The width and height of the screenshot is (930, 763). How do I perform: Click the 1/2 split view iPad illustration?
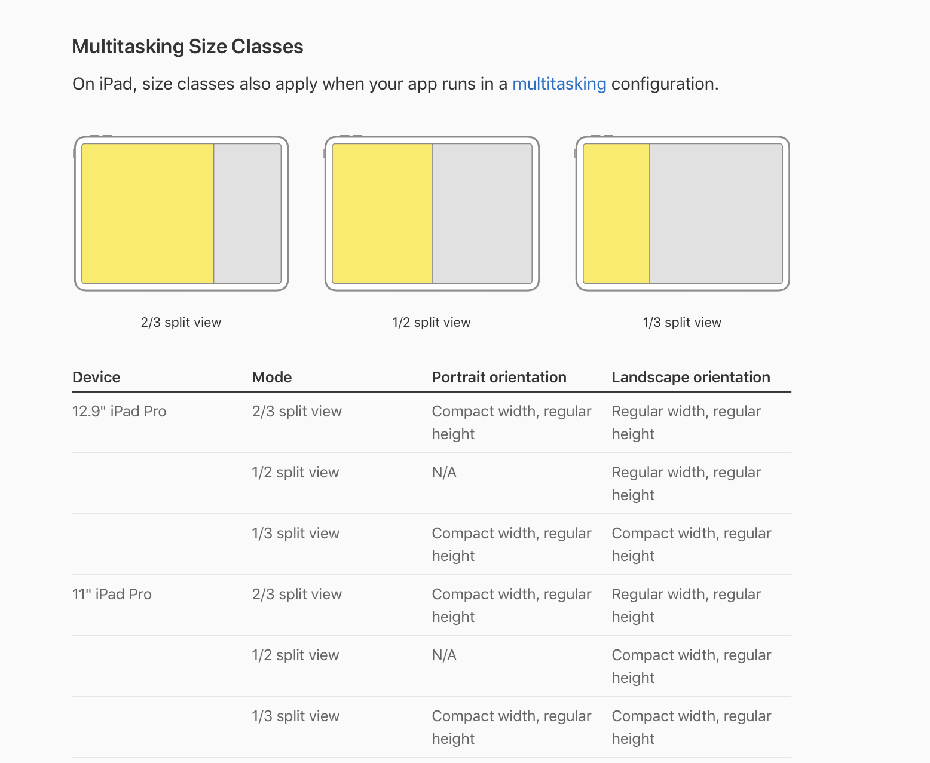coord(432,213)
